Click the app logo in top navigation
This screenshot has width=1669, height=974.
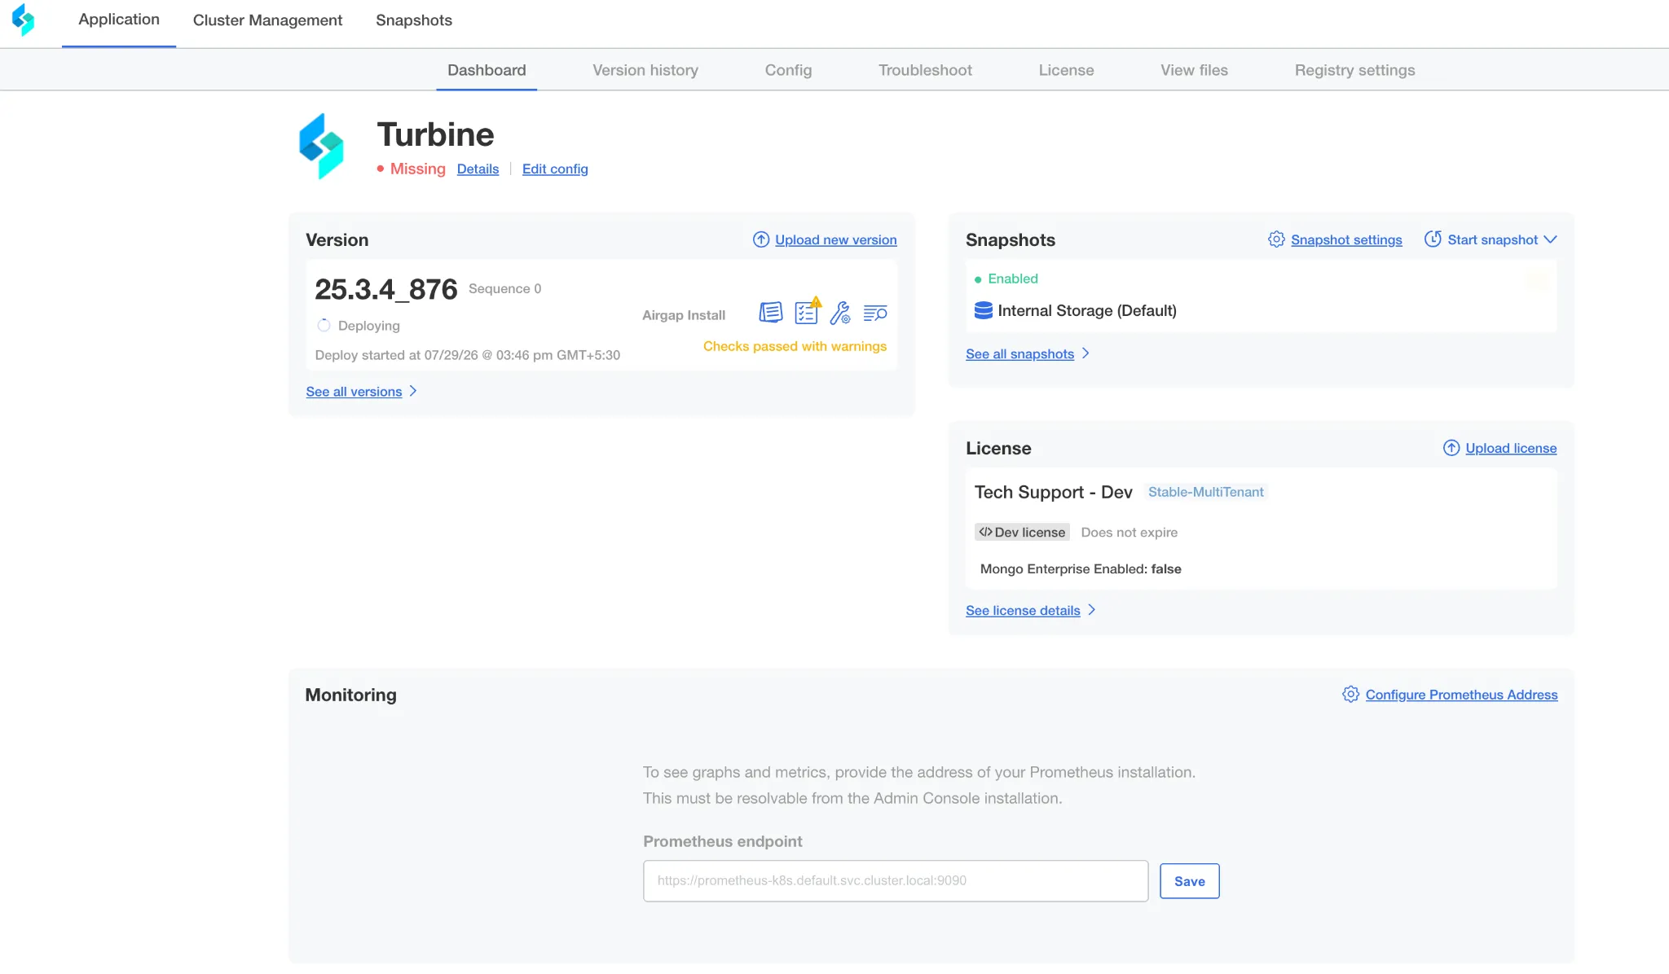coord(24,20)
